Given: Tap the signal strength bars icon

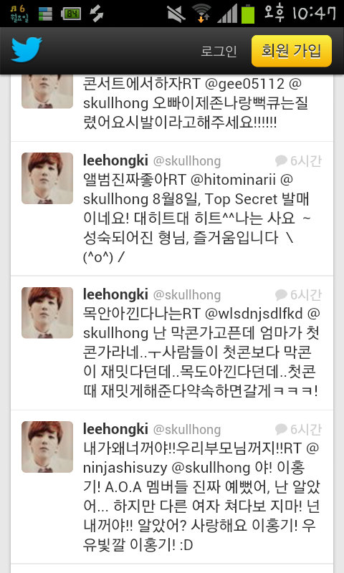Looking at the screenshot, I should click(227, 14).
